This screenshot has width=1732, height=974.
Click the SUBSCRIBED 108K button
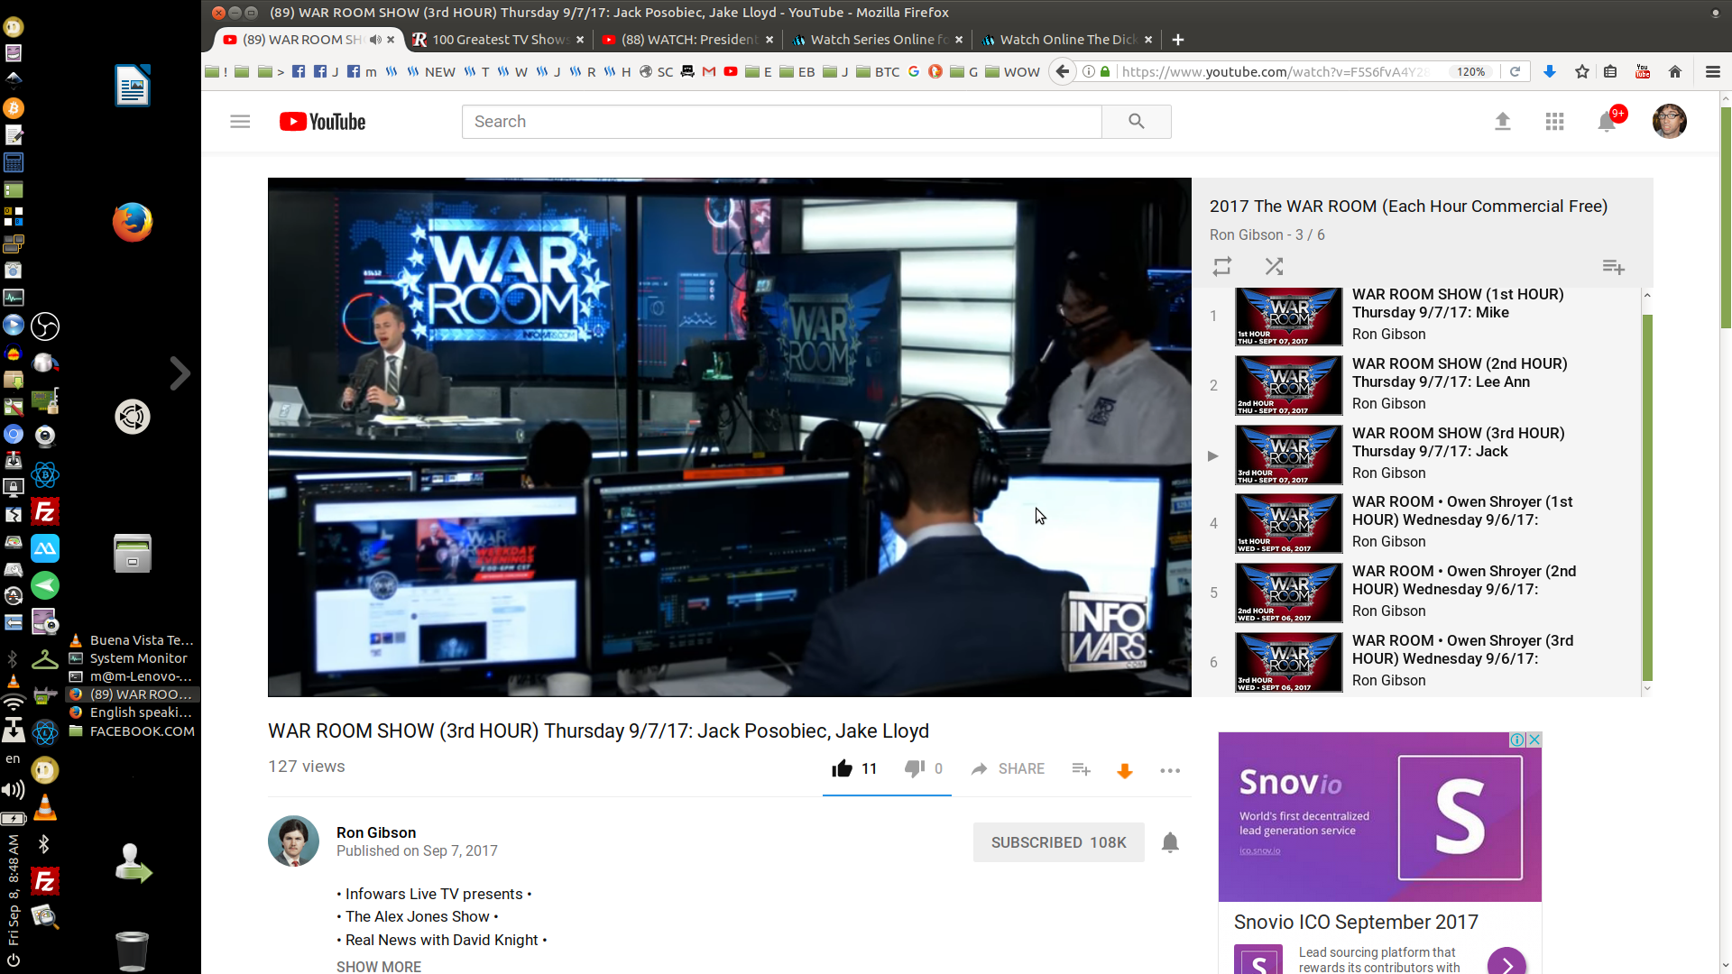click(1058, 842)
